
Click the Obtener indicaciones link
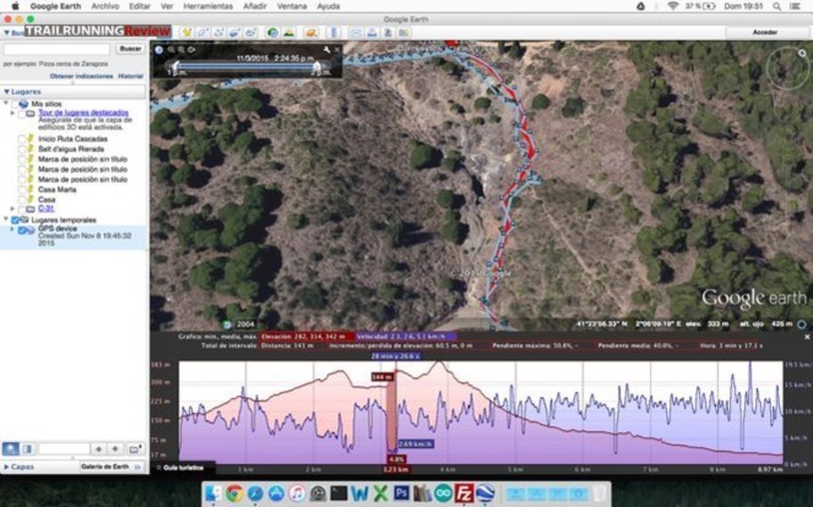click(81, 77)
